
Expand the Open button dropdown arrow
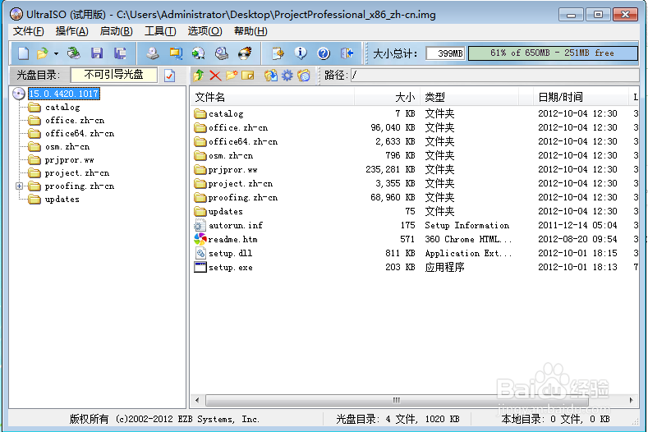point(56,53)
